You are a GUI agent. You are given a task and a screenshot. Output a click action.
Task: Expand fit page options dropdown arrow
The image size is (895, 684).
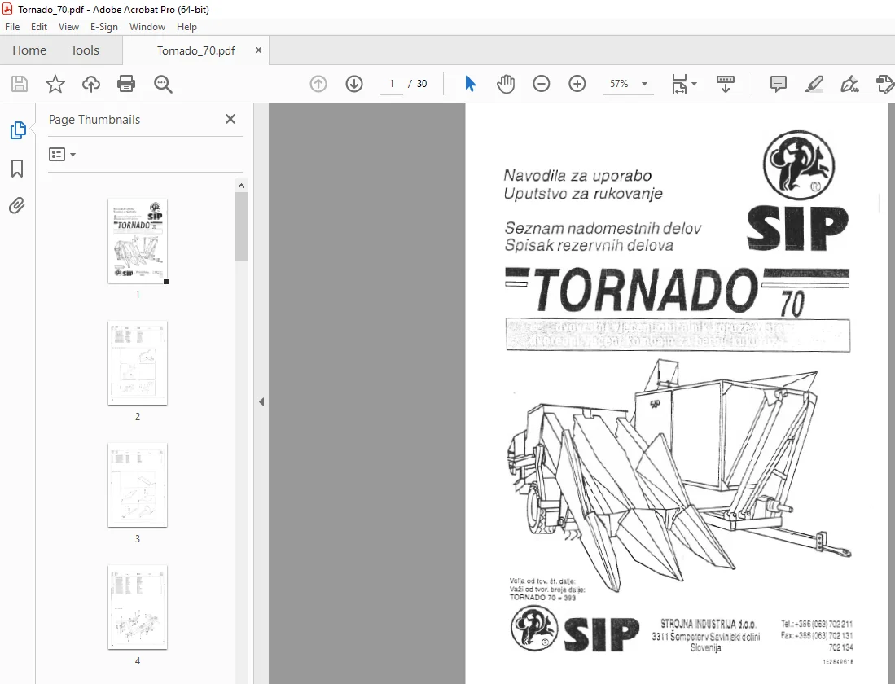695,84
